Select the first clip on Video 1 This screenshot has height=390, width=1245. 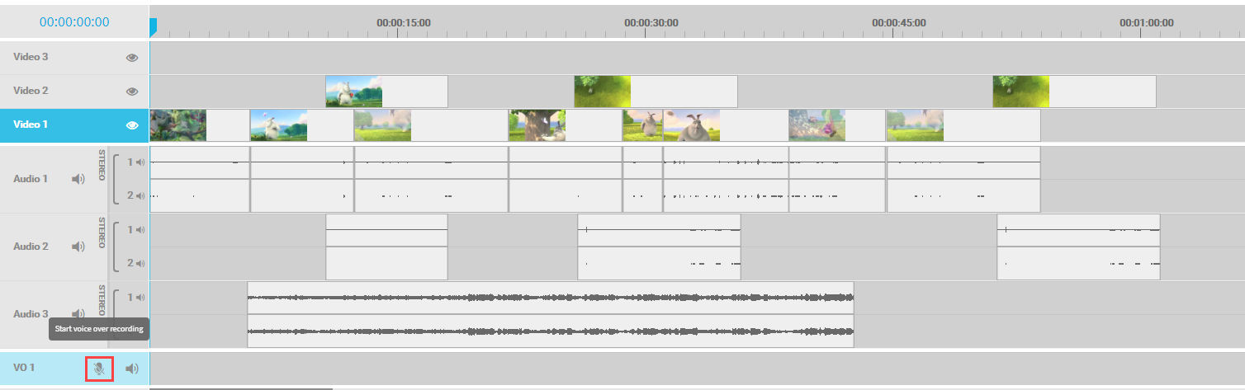coord(198,125)
